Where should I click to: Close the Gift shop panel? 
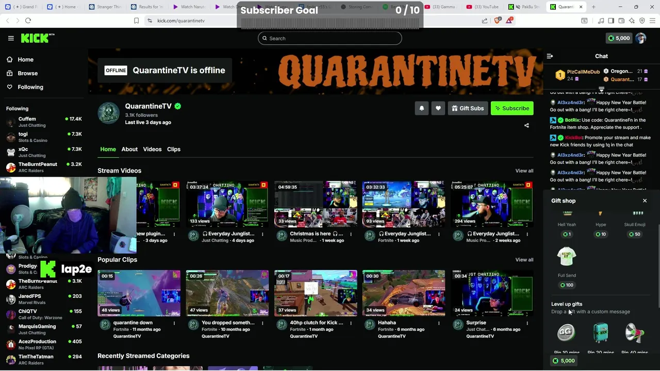(x=645, y=201)
